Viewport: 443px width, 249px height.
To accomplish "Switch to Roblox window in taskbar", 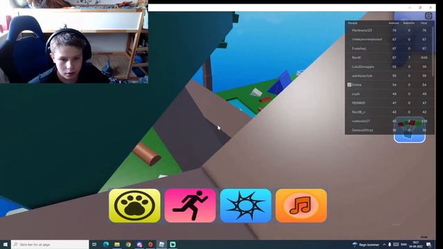I will click(161, 244).
